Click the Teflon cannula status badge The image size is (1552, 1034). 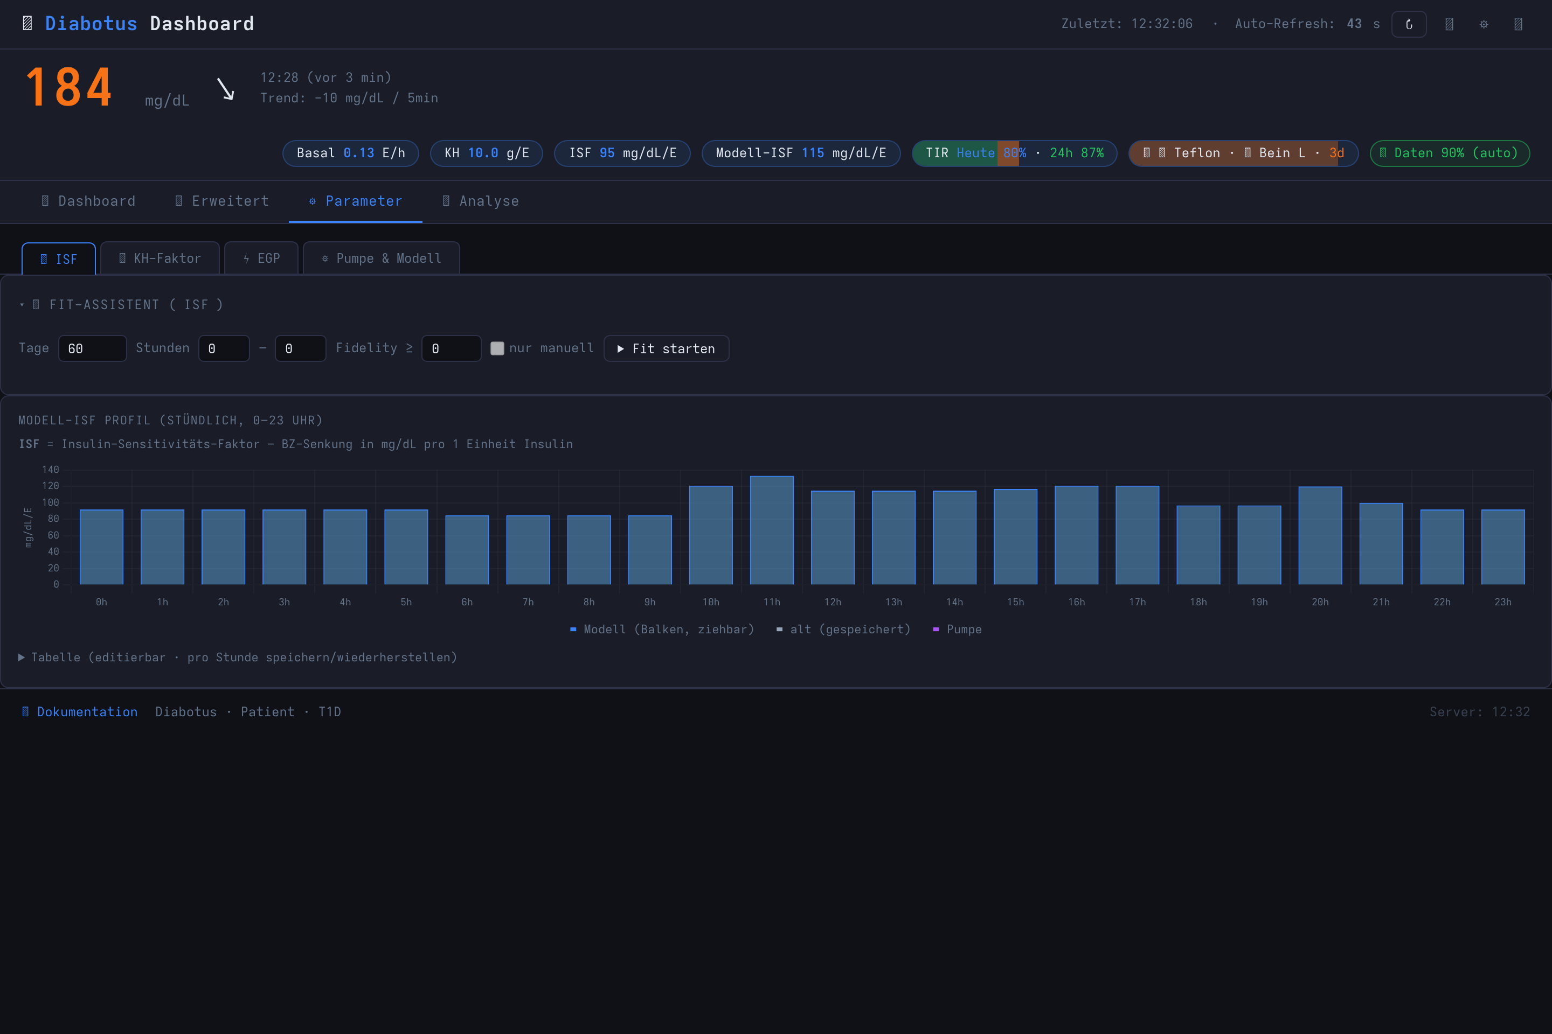click(x=1243, y=153)
